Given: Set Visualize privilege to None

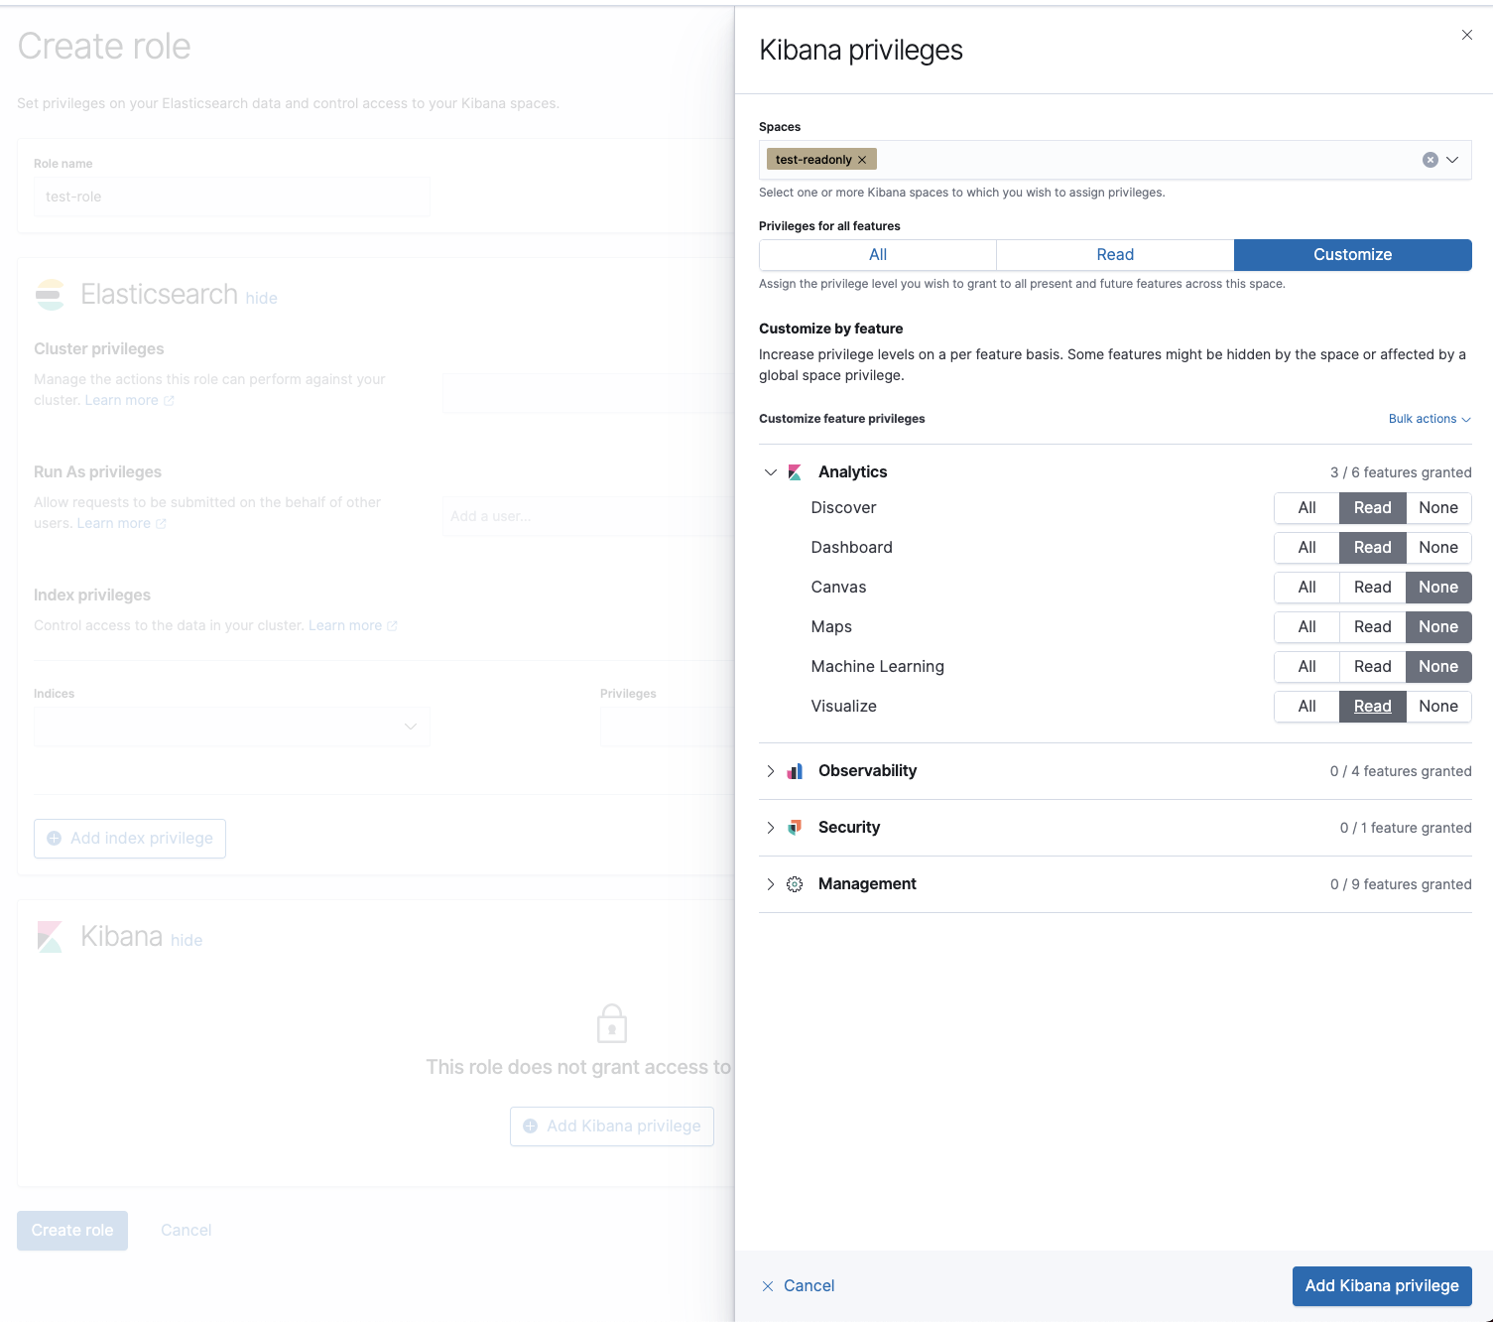Looking at the screenshot, I should (1438, 707).
